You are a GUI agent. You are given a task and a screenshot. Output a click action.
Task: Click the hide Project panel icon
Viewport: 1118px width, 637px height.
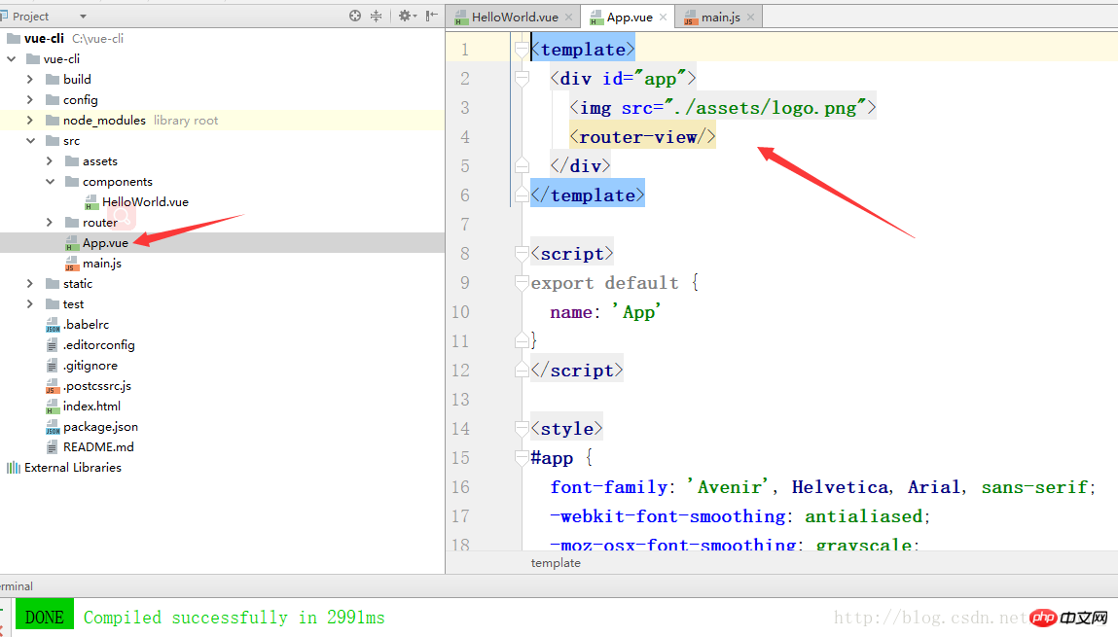pyautogui.click(x=431, y=16)
